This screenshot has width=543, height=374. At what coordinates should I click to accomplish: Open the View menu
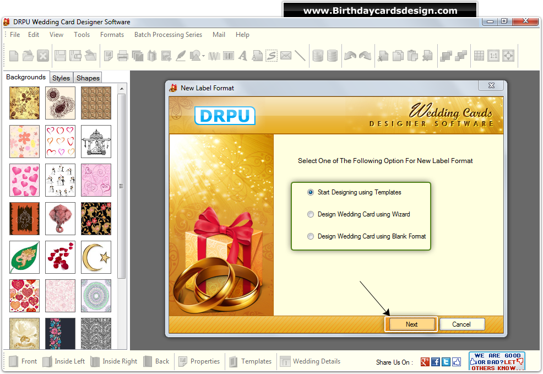point(56,35)
